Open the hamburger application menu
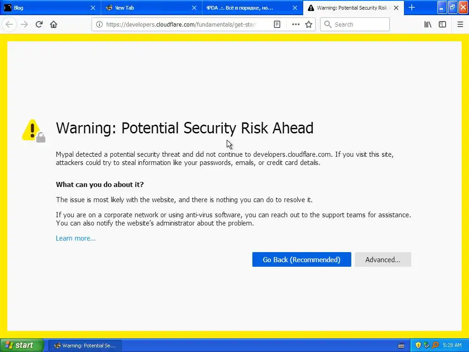Viewport: 469px width, 352px height. pyautogui.click(x=460, y=25)
